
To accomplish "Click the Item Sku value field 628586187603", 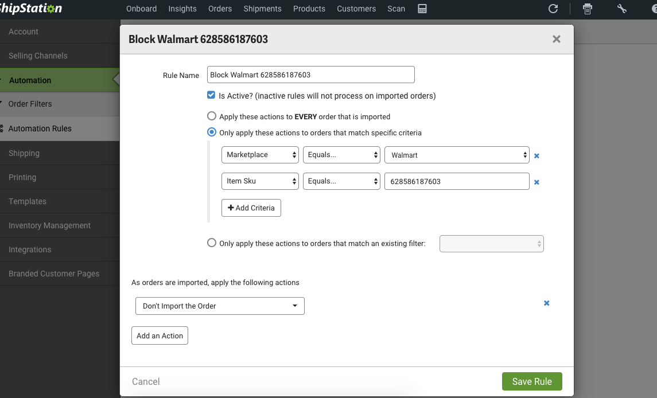I will tap(457, 181).
